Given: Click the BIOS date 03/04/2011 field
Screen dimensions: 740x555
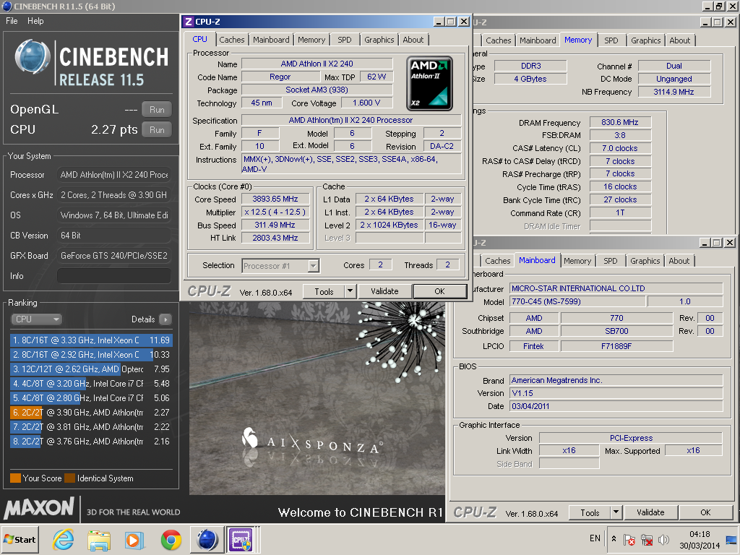Looking at the screenshot, I should (616, 406).
